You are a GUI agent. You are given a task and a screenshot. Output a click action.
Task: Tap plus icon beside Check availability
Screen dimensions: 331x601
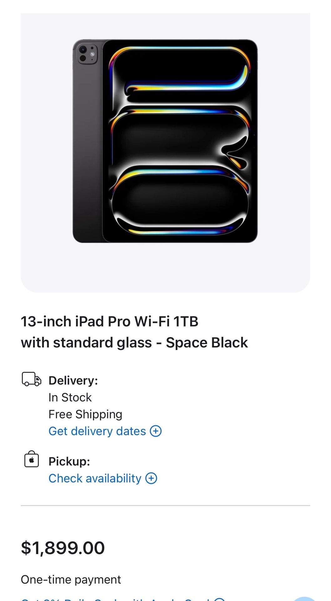coord(151,478)
